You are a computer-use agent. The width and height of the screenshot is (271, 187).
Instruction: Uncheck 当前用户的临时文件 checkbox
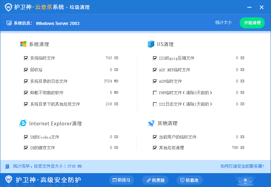pyautogui.click(x=155, y=137)
